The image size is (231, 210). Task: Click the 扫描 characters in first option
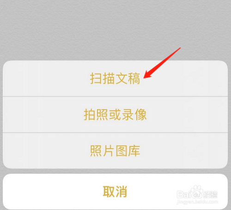click(x=103, y=78)
